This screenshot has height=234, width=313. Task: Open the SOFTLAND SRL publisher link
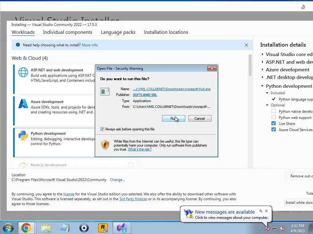pyautogui.click(x=145, y=95)
